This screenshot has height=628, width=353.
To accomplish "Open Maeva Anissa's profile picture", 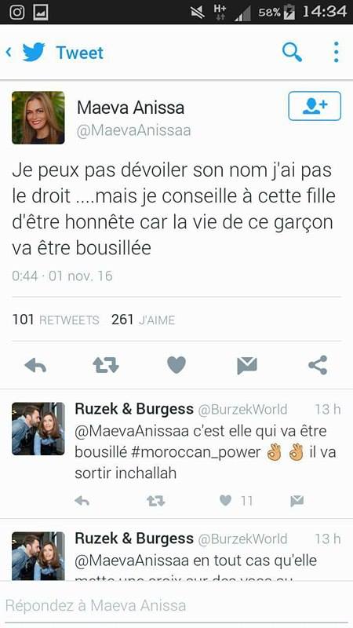I will [x=38, y=118].
